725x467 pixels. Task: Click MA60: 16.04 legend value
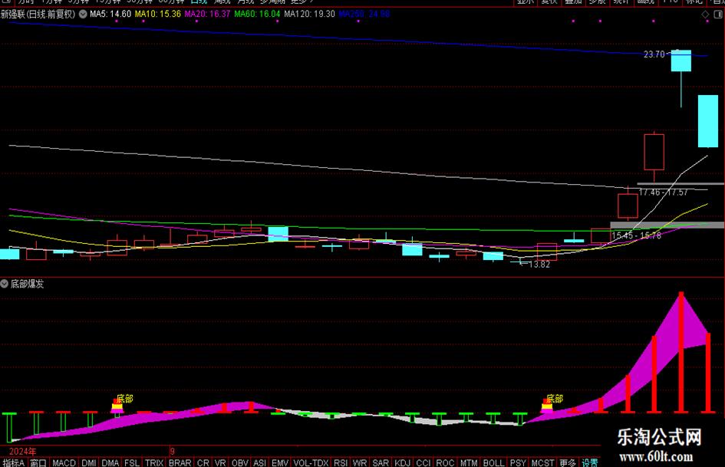[x=257, y=15]
